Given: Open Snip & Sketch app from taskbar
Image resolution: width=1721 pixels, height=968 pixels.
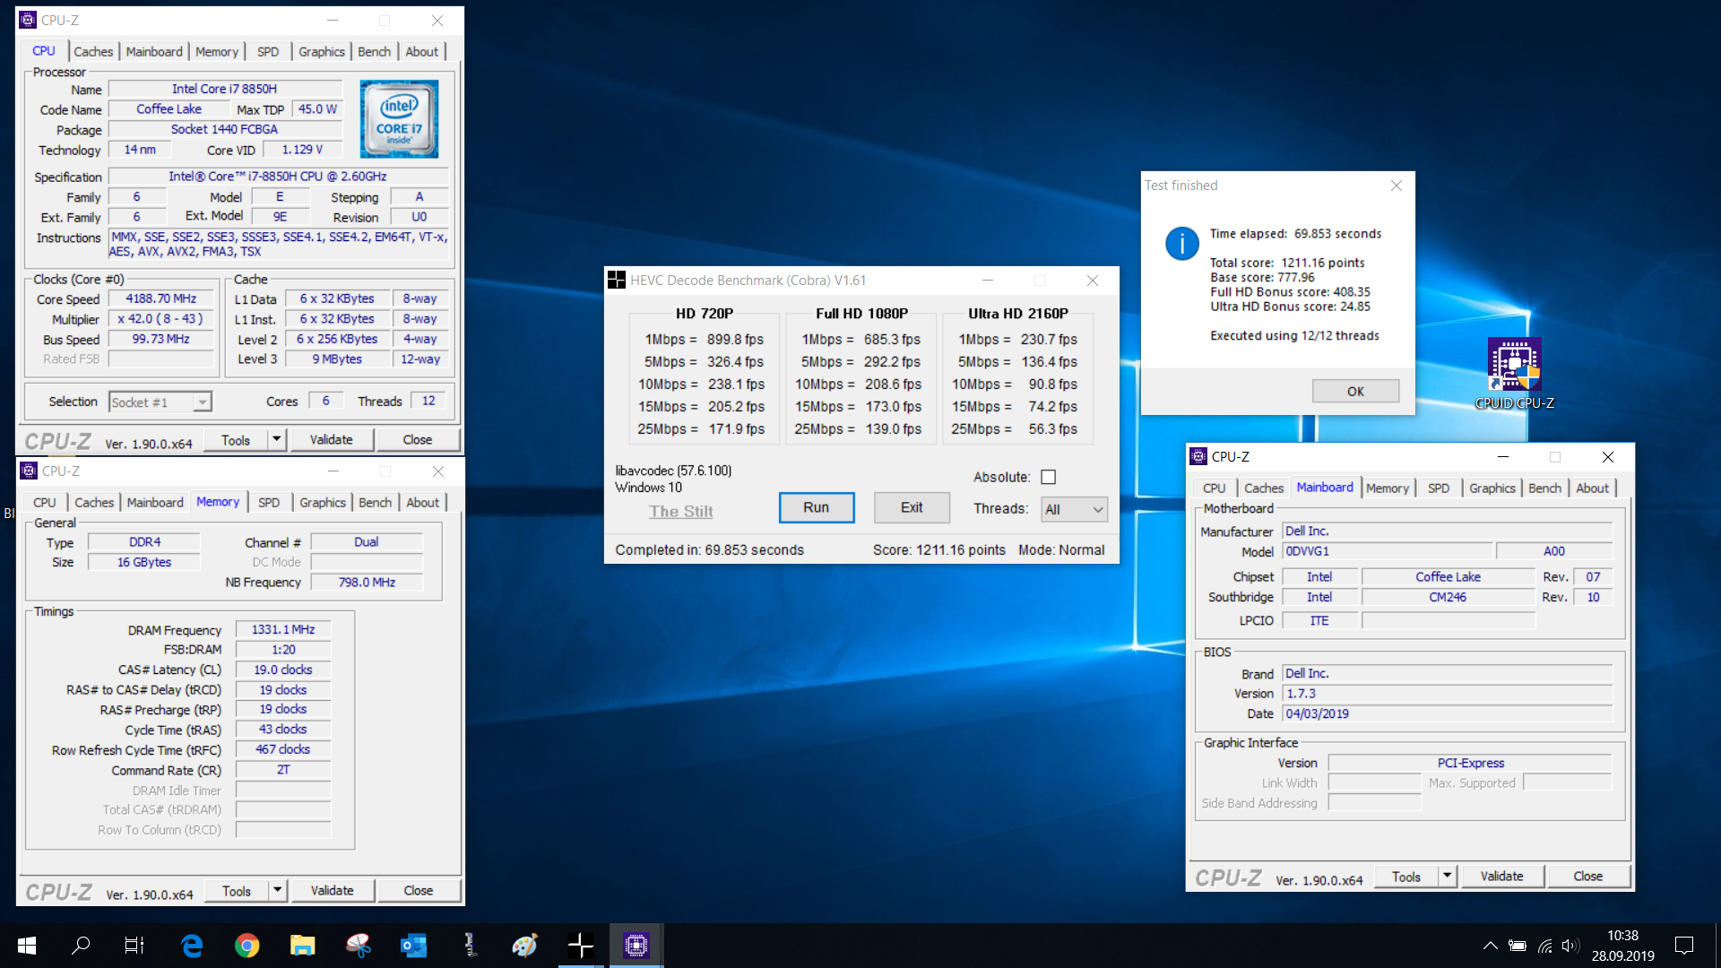Looking at the screenshot, I should click(x=359, y=945).
